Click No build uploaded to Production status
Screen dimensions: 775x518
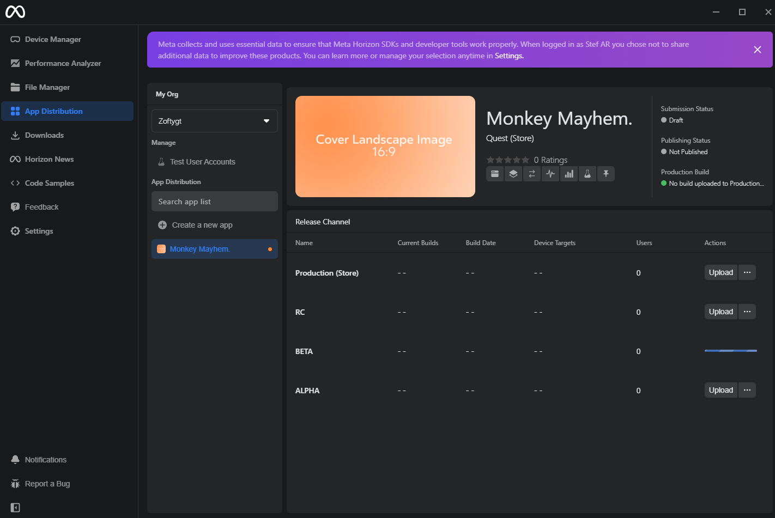[x=712, y=184]
